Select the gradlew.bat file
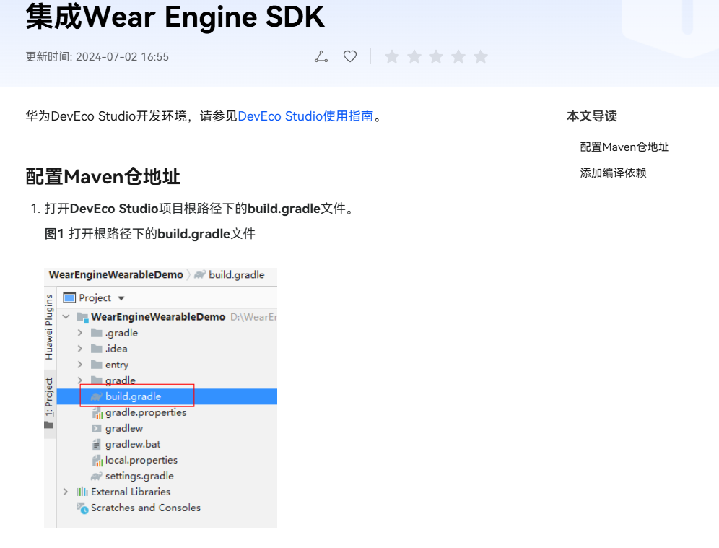The width and height of the screenshot is (719, 548). 133,444
